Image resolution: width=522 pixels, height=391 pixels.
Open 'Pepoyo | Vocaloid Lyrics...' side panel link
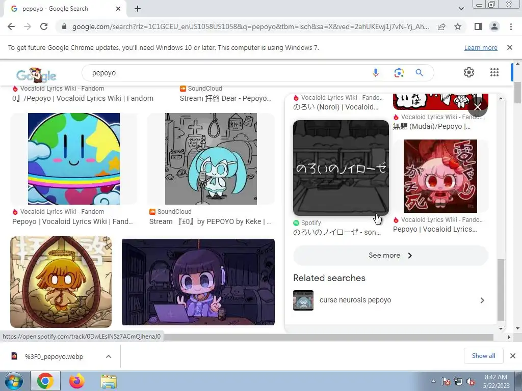click(x=435, y=229)
